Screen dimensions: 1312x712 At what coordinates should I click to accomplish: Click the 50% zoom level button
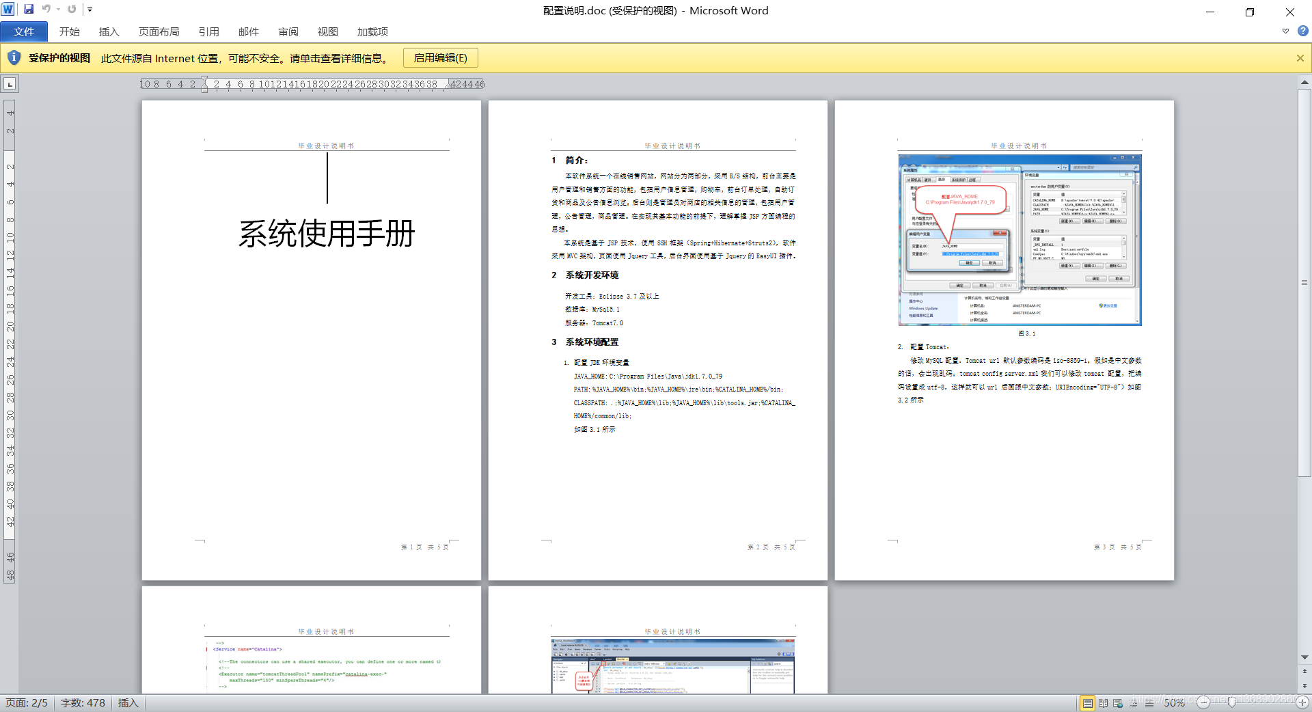[1174, 703]
